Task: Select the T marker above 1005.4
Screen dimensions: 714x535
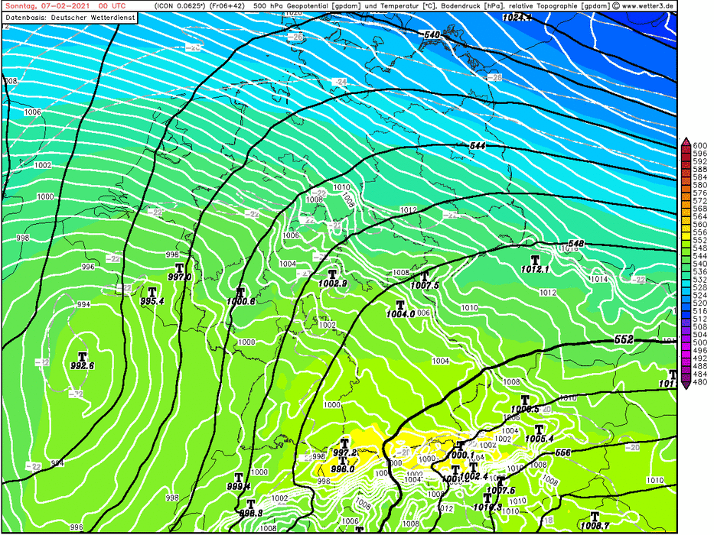Action: point(540,430)
